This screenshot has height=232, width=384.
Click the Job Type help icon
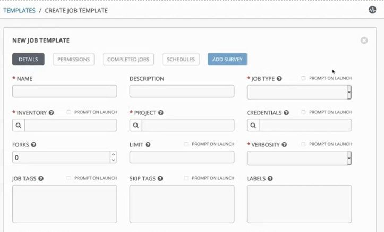279,79
